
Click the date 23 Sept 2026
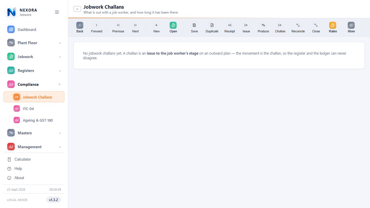click(x=16, y=190)
